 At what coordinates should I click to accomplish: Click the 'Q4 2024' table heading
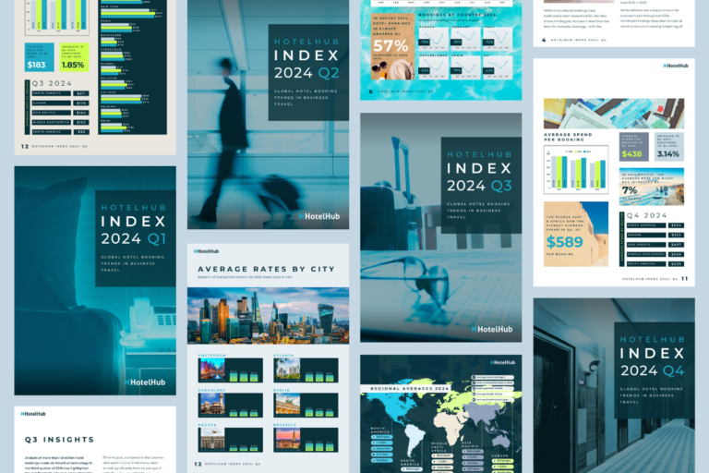(646, 215)
